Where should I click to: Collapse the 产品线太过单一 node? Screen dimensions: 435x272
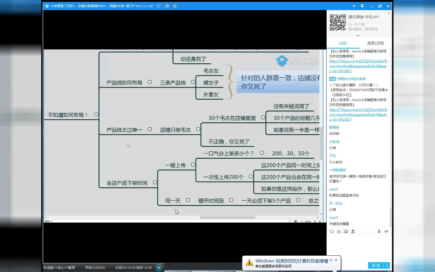(x=150, y=129)
